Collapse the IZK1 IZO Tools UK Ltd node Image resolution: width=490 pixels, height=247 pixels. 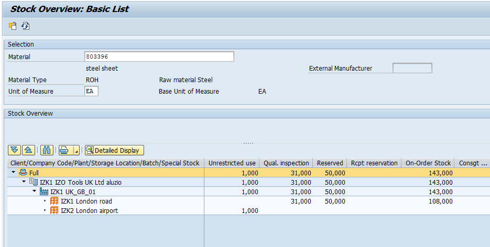(24, 182)
